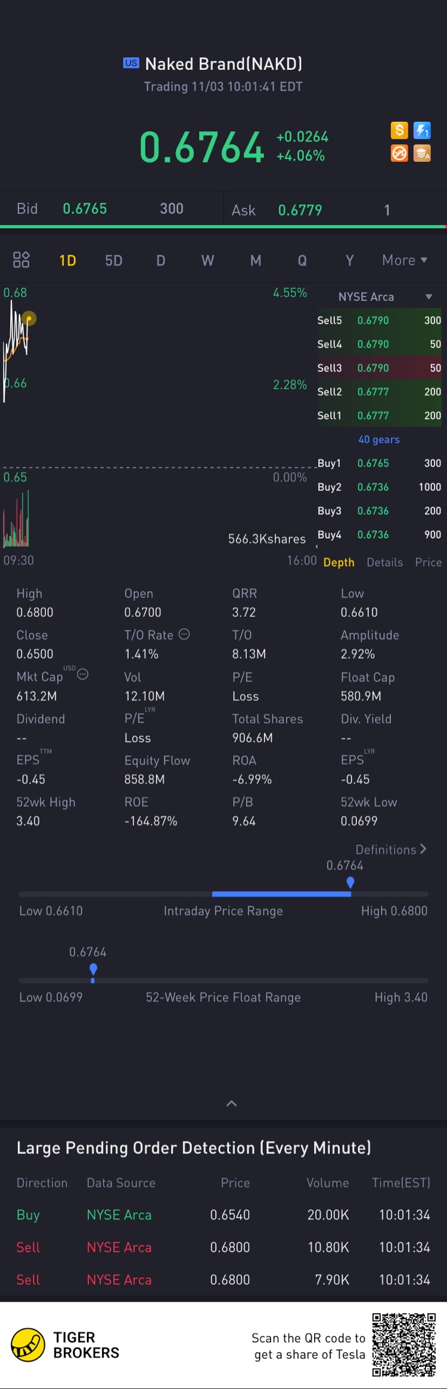Viewport: 447px width, 1389px height.
Task: Select the Sell4 0.6790 order row
Action: pyautogui.click(x=379, y=344)
